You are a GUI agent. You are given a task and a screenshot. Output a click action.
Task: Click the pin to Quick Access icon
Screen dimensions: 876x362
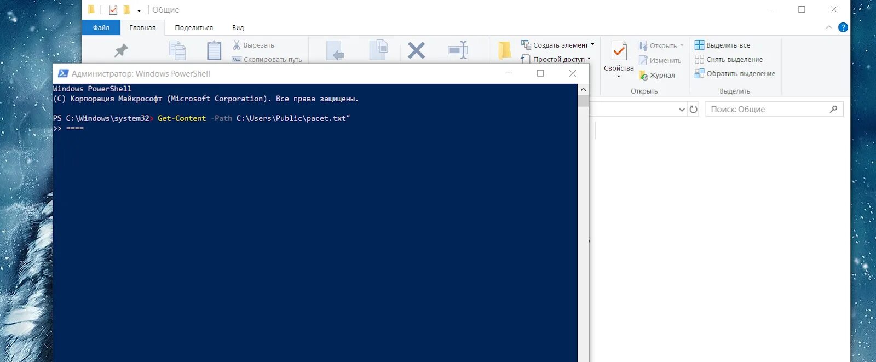click(x=121, y=51)
